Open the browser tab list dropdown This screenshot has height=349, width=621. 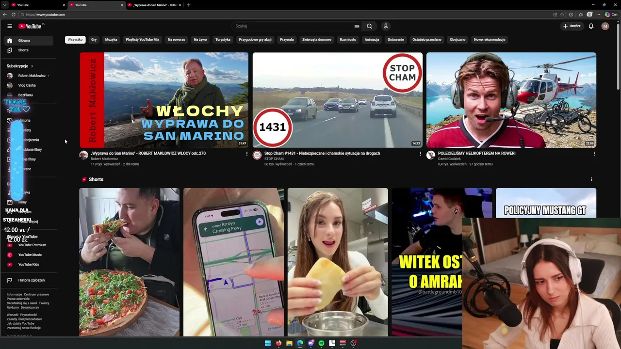coord(4,5)
